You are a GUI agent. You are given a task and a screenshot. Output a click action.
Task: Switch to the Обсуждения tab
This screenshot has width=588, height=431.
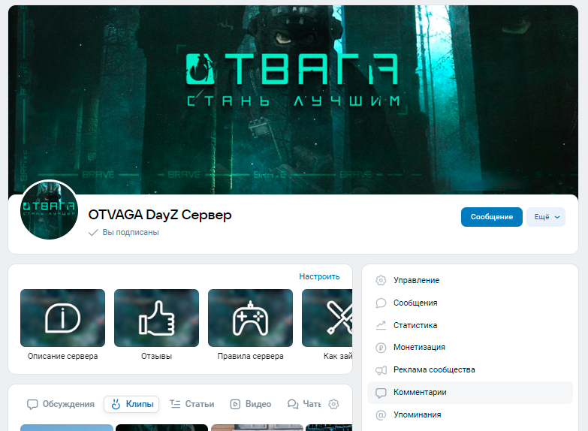click(x=60, y=404)
